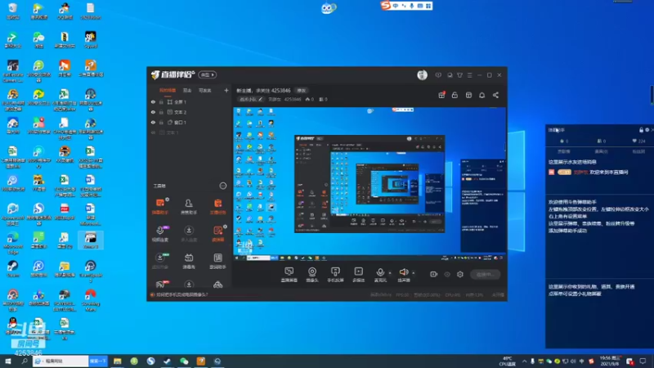Share the stream via share icon
Screen dimensions: 654x368
click(x=495, y=95)
